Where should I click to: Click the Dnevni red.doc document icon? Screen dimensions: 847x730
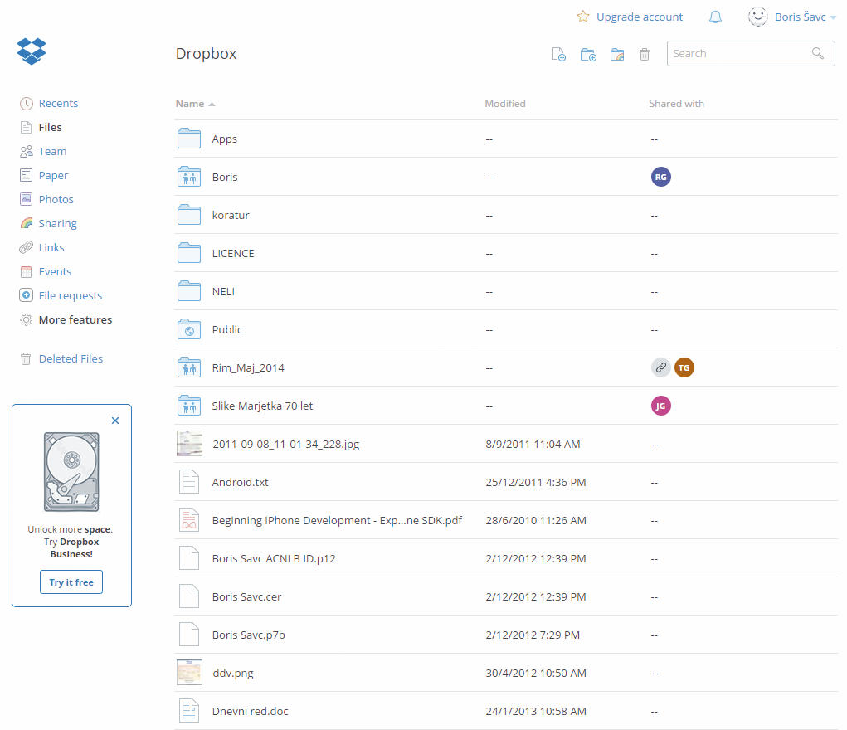point(189,711)
